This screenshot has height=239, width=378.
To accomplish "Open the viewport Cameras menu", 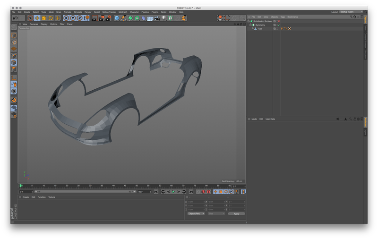I will 34,24.
